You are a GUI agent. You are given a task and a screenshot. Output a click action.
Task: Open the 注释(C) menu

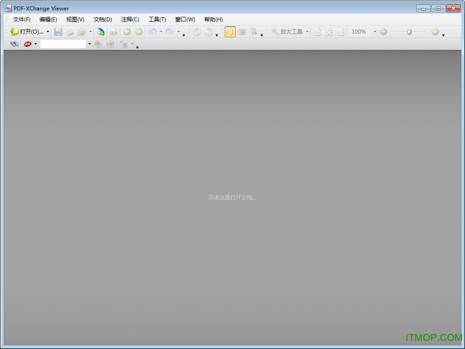click(x=130, y=20)
